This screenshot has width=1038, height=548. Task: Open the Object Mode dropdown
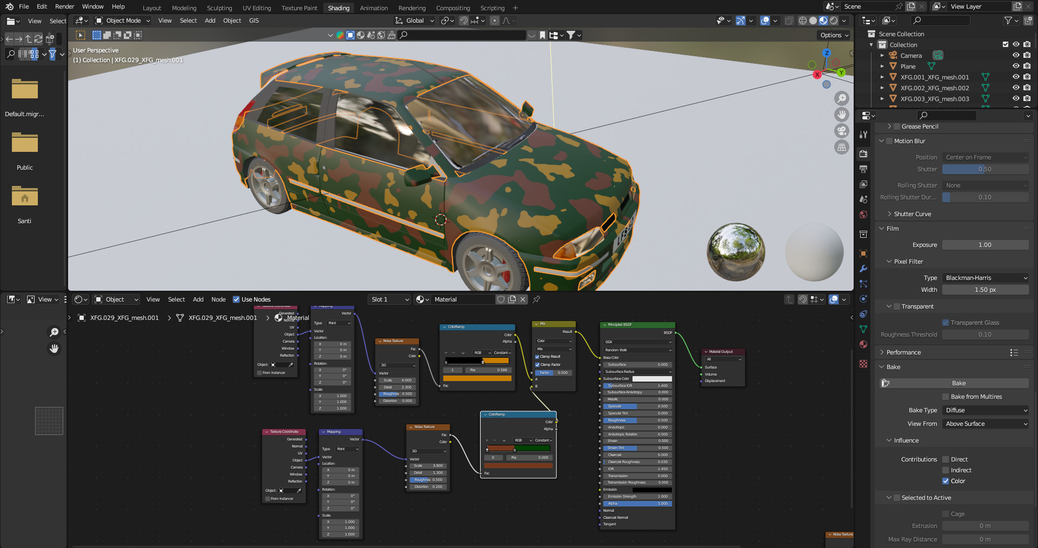pyautogui.click(x=123, y=21)
